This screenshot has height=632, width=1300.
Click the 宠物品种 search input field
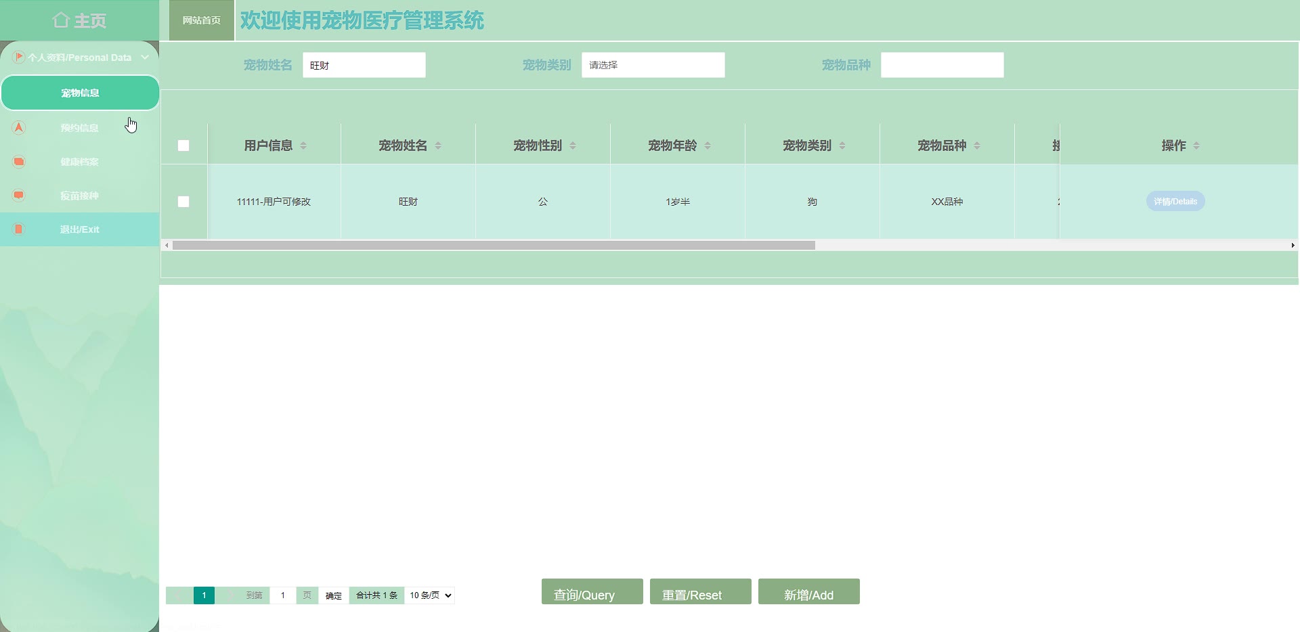tap(942, 65)
